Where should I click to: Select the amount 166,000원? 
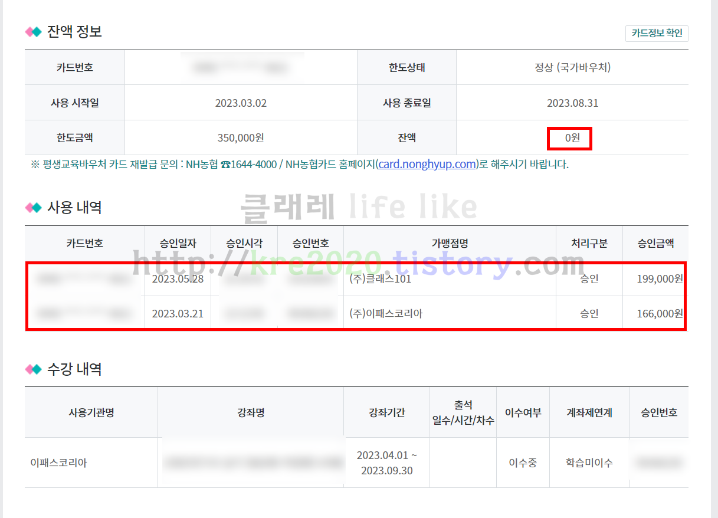point(660,314)
